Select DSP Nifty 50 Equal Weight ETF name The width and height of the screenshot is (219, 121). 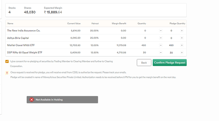pyautogui.click(x=24, y=52)
